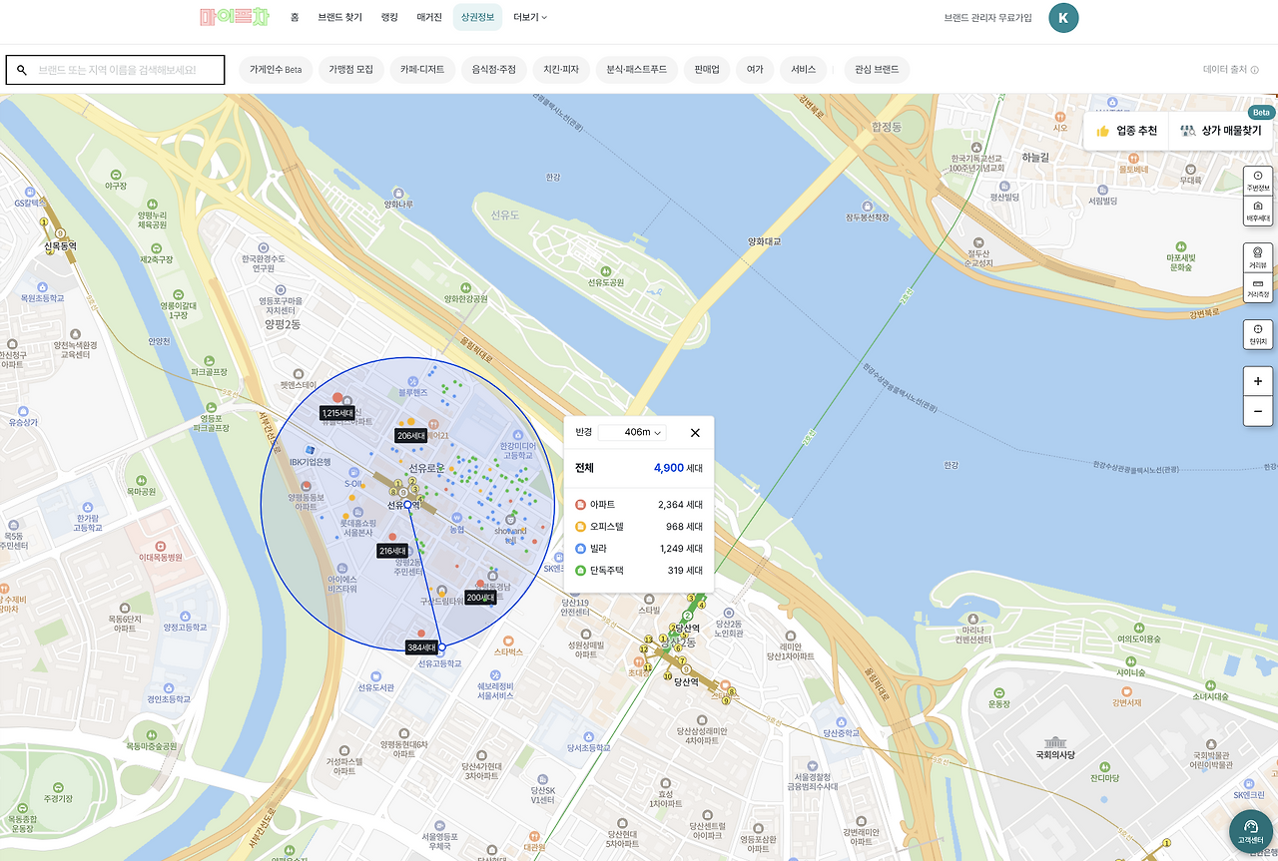1278x861 pixels.
Task: Open the 고객센터 support bubble
Action: (1250, 831)
